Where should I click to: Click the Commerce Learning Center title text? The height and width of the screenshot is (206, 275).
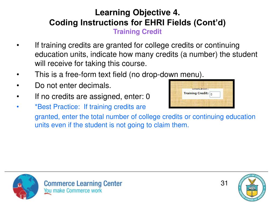(83, 183)
